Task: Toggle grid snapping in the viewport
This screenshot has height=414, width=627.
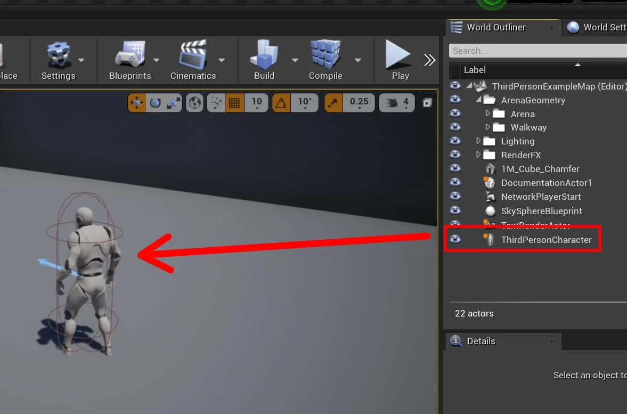Action: (234, 102)
